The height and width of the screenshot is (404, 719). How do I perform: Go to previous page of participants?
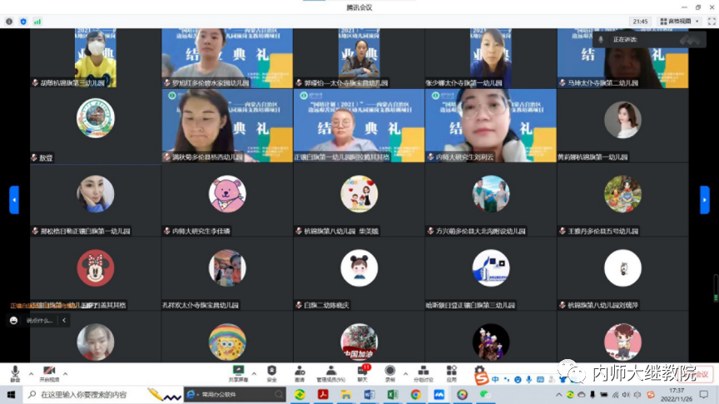13,200
